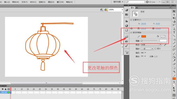The height and width of the screenshot is (99, 177).
Task: Select the Pencil tool
Action: 174,43
